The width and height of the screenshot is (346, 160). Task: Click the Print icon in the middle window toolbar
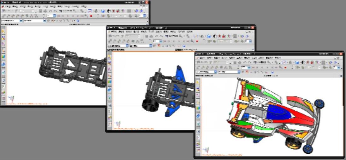coord(151,36)
